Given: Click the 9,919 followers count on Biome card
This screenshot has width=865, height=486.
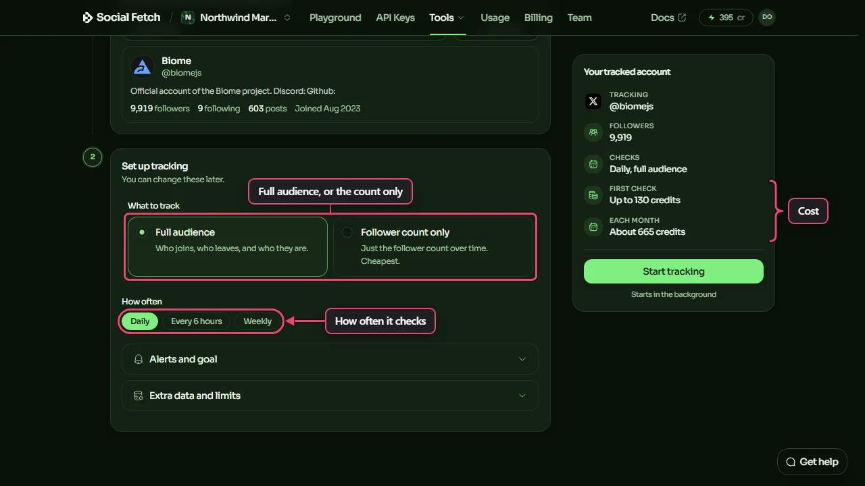Looking at the screenshot, I should [x=160, y=108].
